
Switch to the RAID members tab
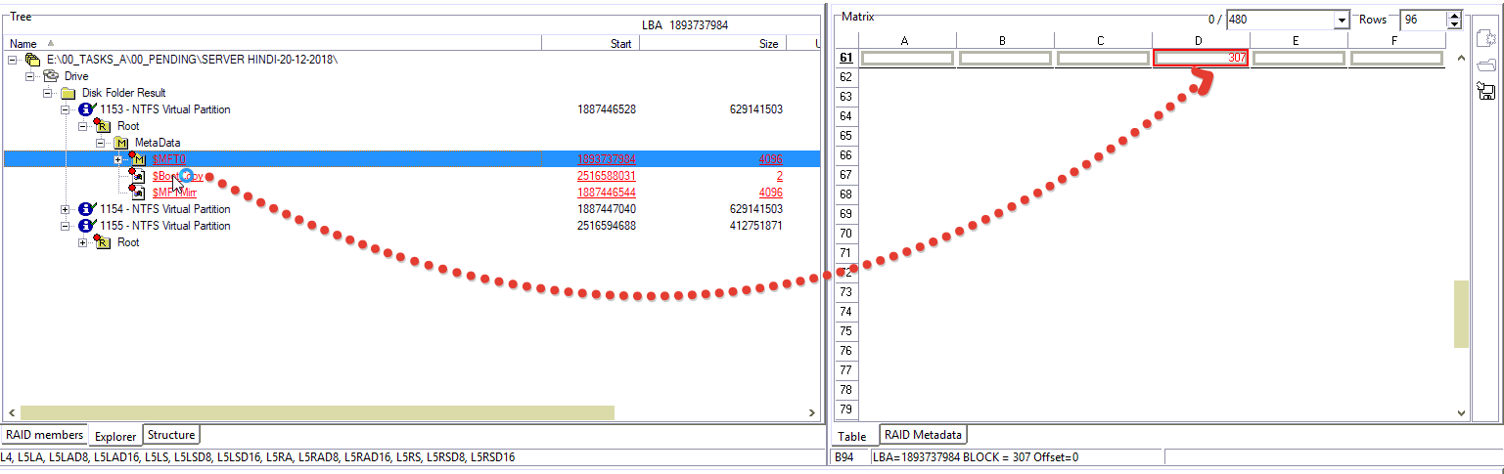44,435
